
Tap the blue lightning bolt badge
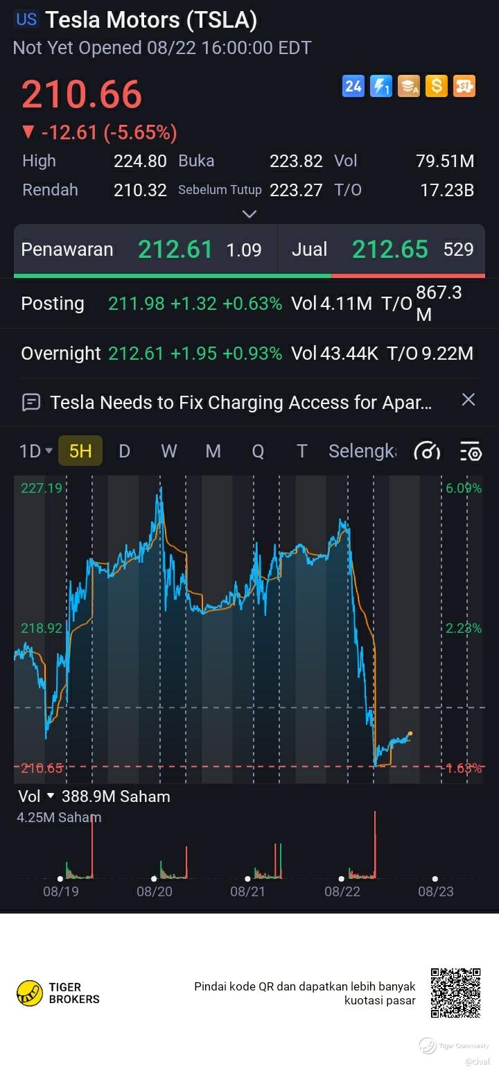pyautogui.click(x=381, y=86)
